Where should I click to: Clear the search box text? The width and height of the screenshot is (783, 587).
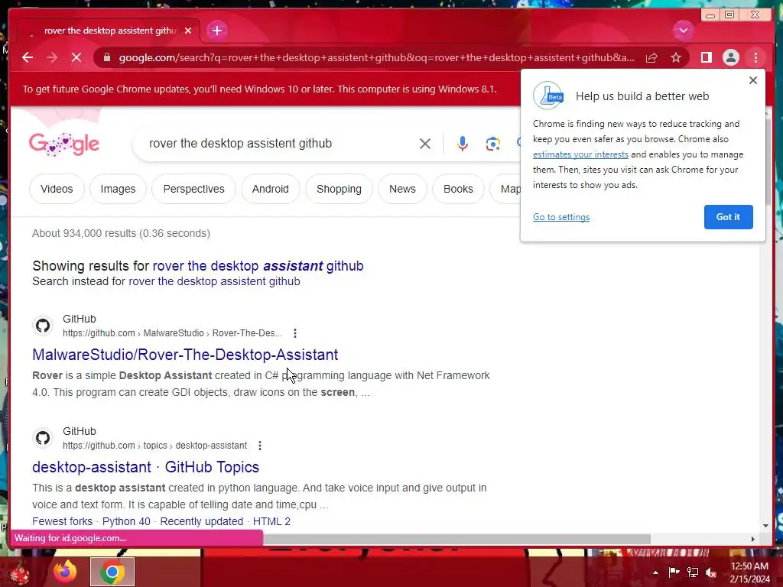(x=425, y=144)
